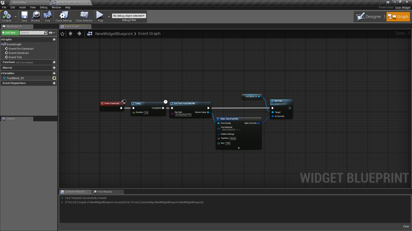This screenshot has height=231, width=412.
Task: Collapse Make SlateFontInfo advanced pins arrow
Action: pyautogui.click(x=239, y=148)
